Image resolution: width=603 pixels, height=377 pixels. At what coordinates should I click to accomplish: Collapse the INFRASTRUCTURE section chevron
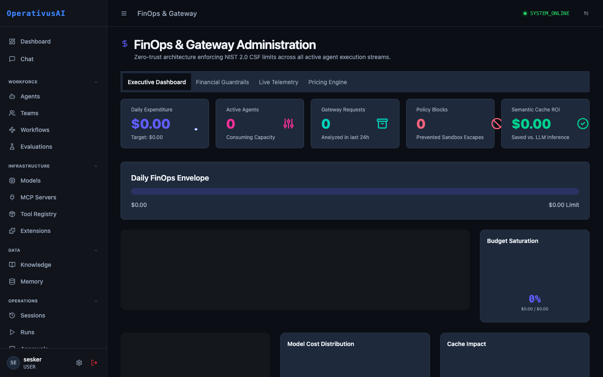96,166
